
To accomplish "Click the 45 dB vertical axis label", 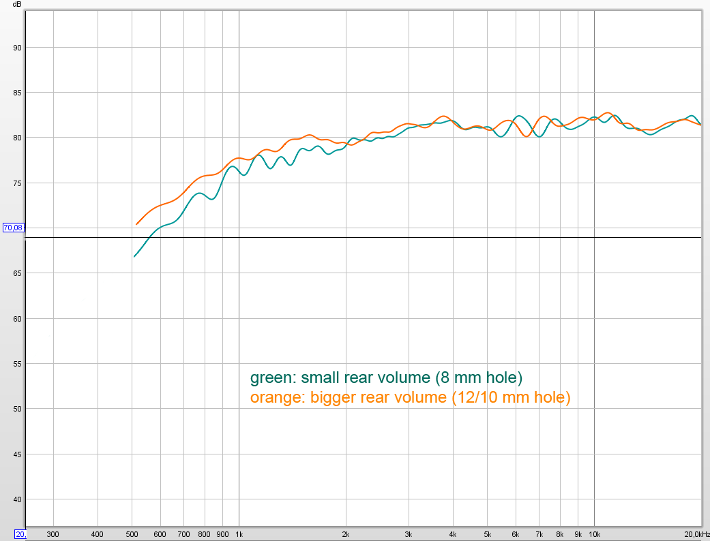I will (x=17, y=454).
